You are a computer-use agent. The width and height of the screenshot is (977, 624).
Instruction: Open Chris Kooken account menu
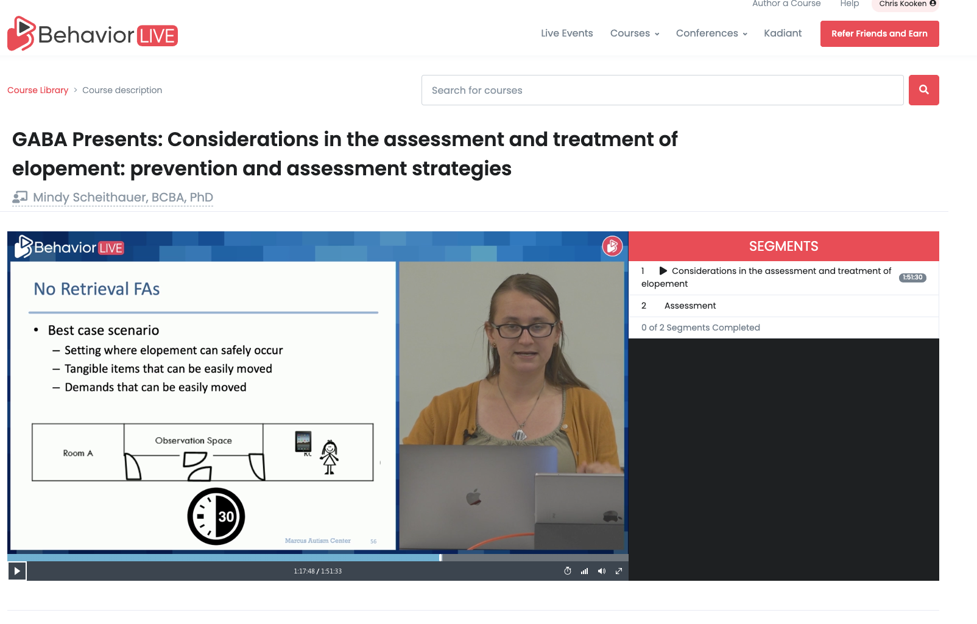point(906,4)
